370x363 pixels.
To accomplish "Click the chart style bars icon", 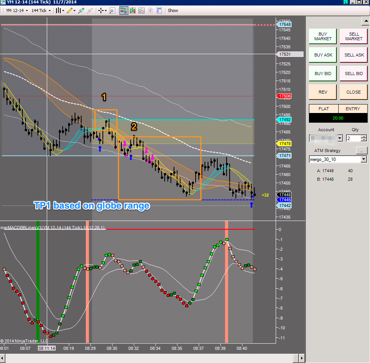I will (58, 10).
